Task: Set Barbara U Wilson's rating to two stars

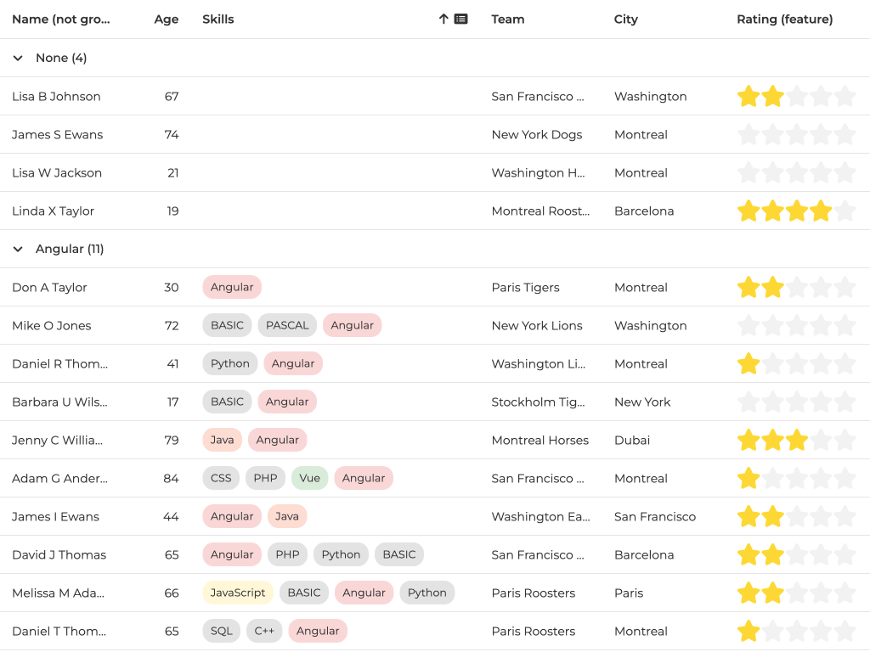Action: [x=772, y=402]
